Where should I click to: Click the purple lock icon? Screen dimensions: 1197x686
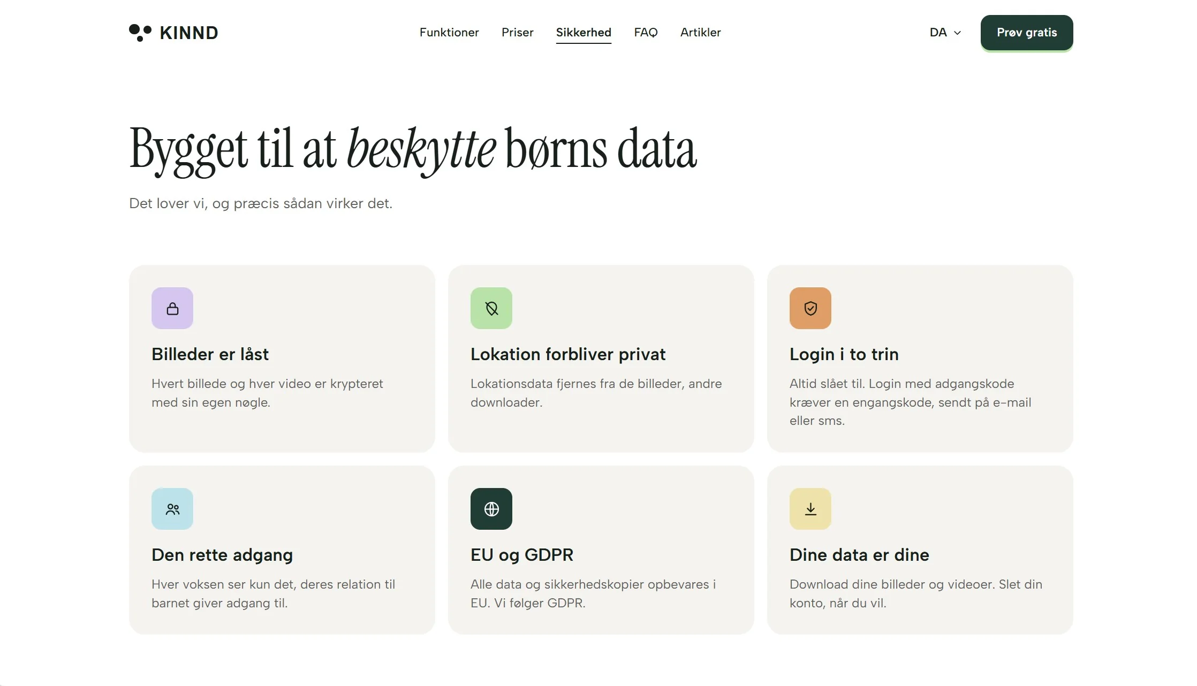click(x=172, y=308)
